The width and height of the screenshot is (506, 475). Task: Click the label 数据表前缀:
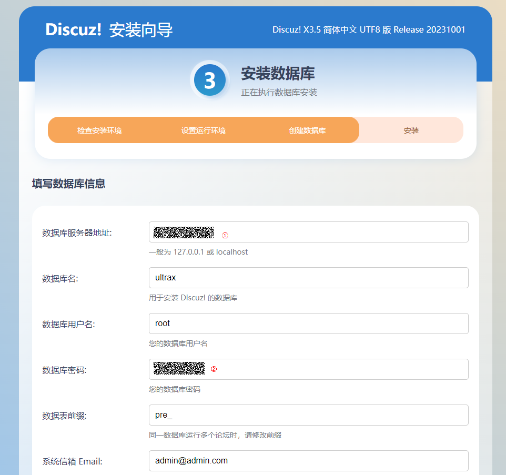(65, 416)
